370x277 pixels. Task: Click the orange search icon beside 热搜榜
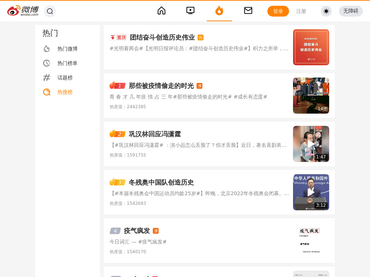[x=47, y=92]
